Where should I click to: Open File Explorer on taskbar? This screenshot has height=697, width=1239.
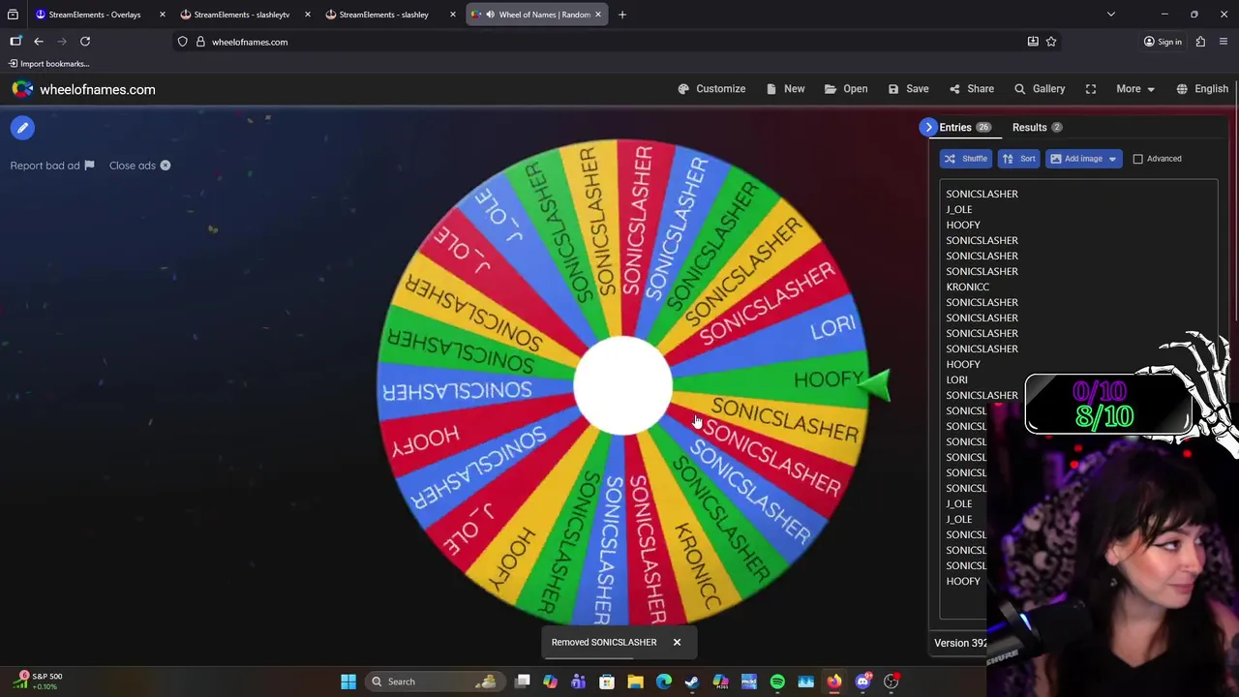click(635, 682)
